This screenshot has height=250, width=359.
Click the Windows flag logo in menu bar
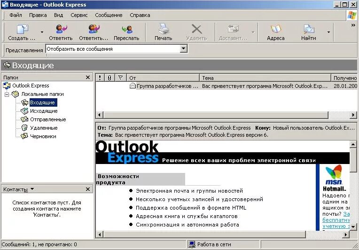(352, 16)
